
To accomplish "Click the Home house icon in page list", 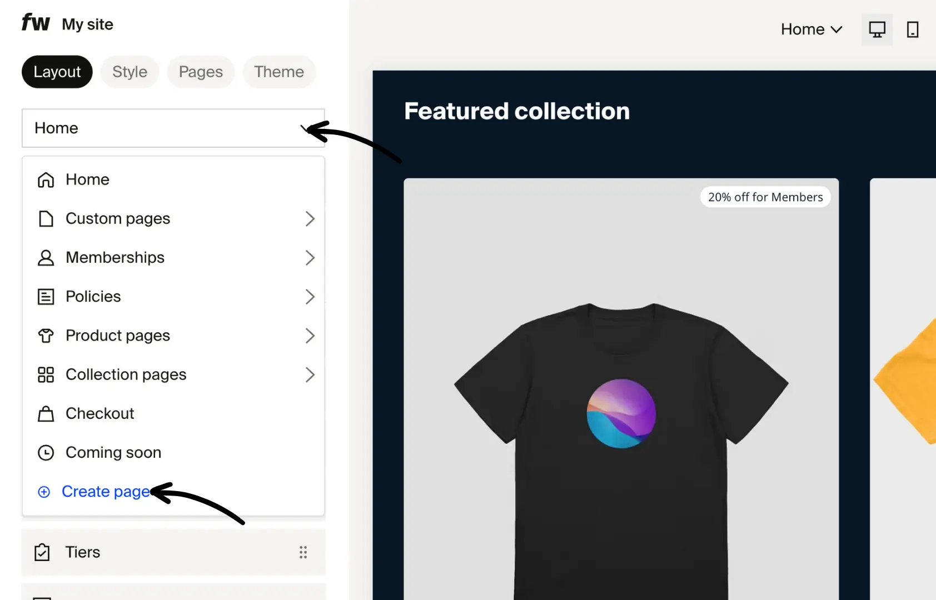I will click(46, 179).
